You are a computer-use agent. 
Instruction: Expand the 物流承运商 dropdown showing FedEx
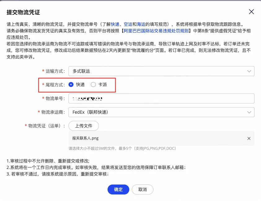point(161,112)
